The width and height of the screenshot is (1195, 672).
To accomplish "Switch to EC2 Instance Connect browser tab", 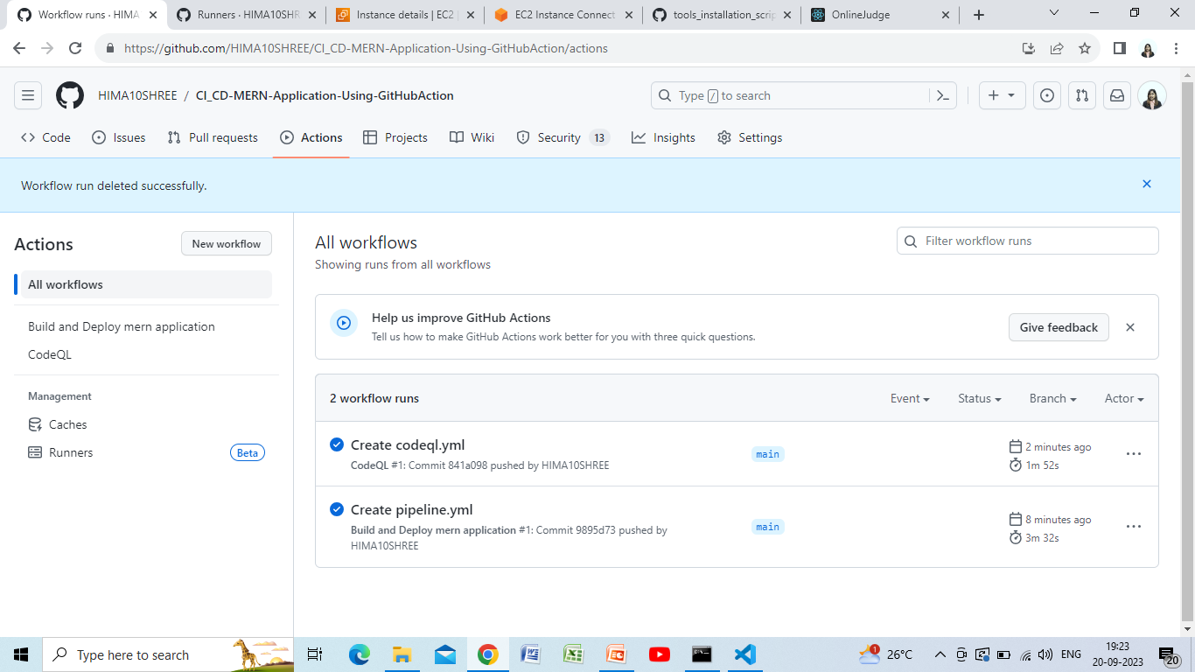I will coord(563,15).
